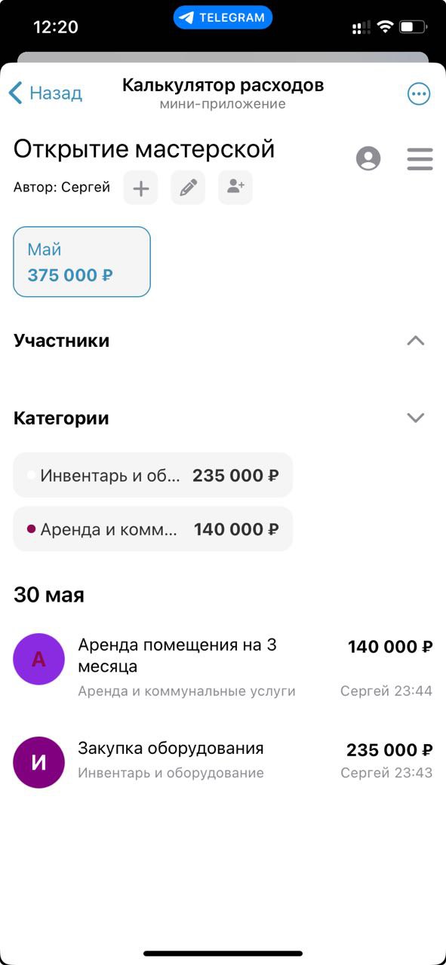Open the 'Калькулятор расходов' mini-app title
The width and height of the screenshot is (446, 965).
[x=223, y=84]
